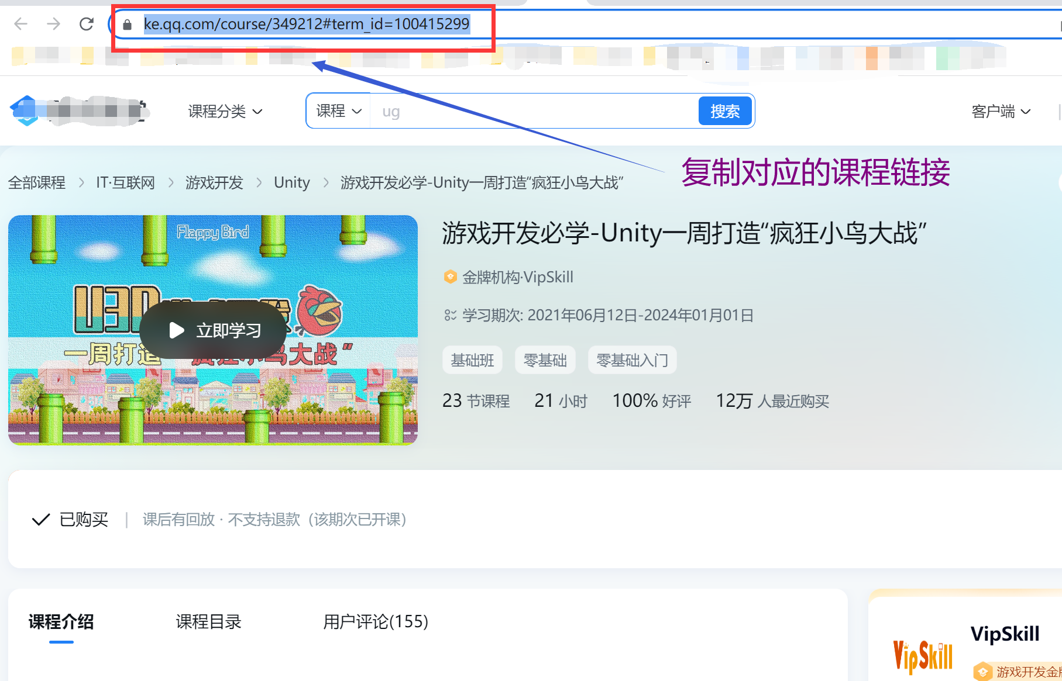Click 12万 人最近购买 stat
The width and height of the screenshot is (1062, 681).
[x=772, y=401]
